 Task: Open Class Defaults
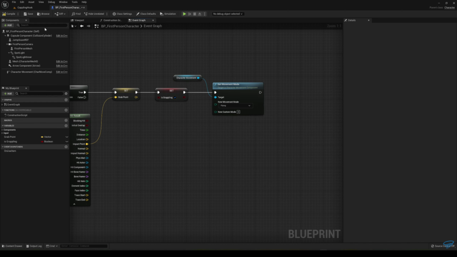point(146,14)
